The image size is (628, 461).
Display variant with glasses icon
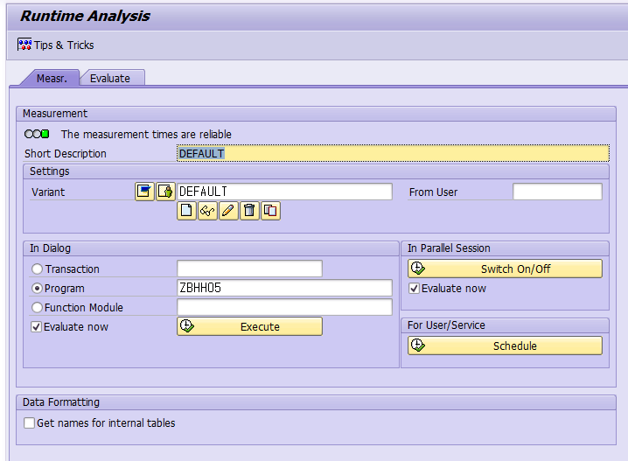click(x=207, y=211)
